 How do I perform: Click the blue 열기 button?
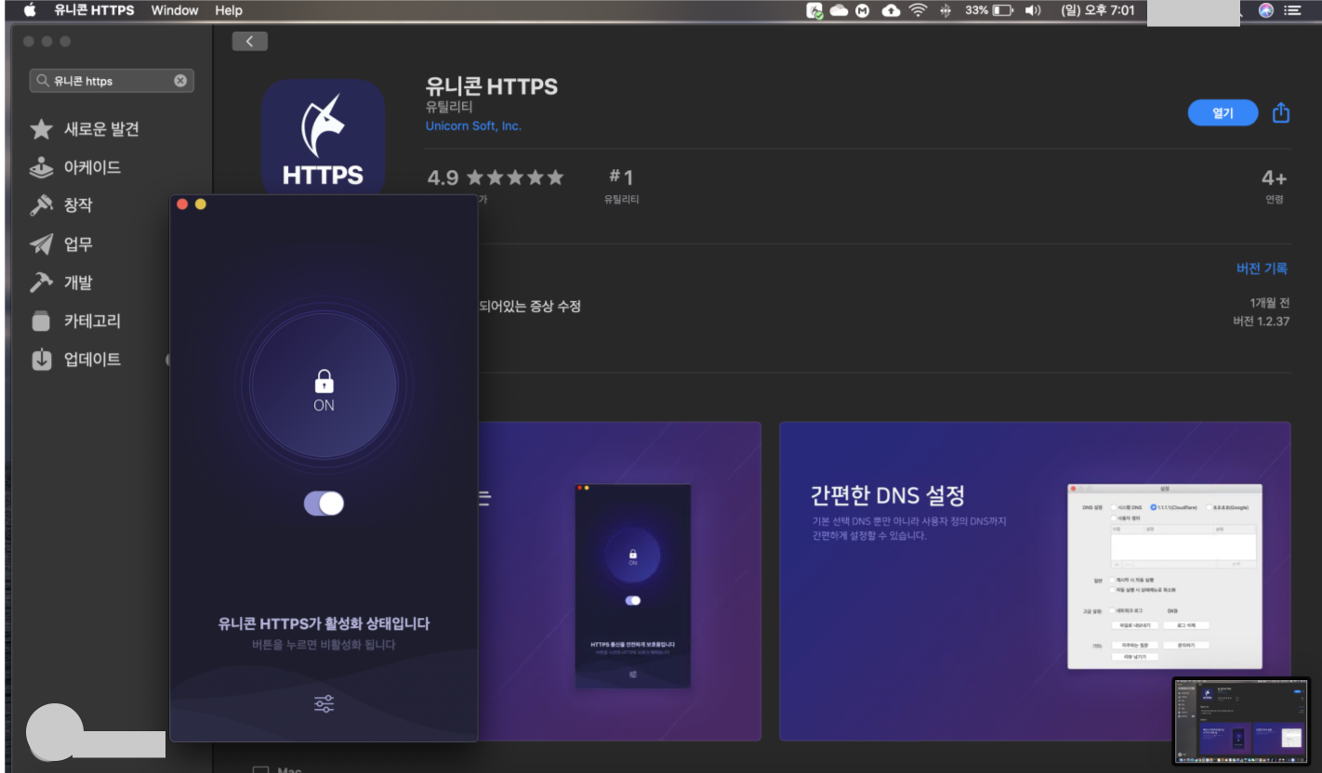tap(1223, 112)
